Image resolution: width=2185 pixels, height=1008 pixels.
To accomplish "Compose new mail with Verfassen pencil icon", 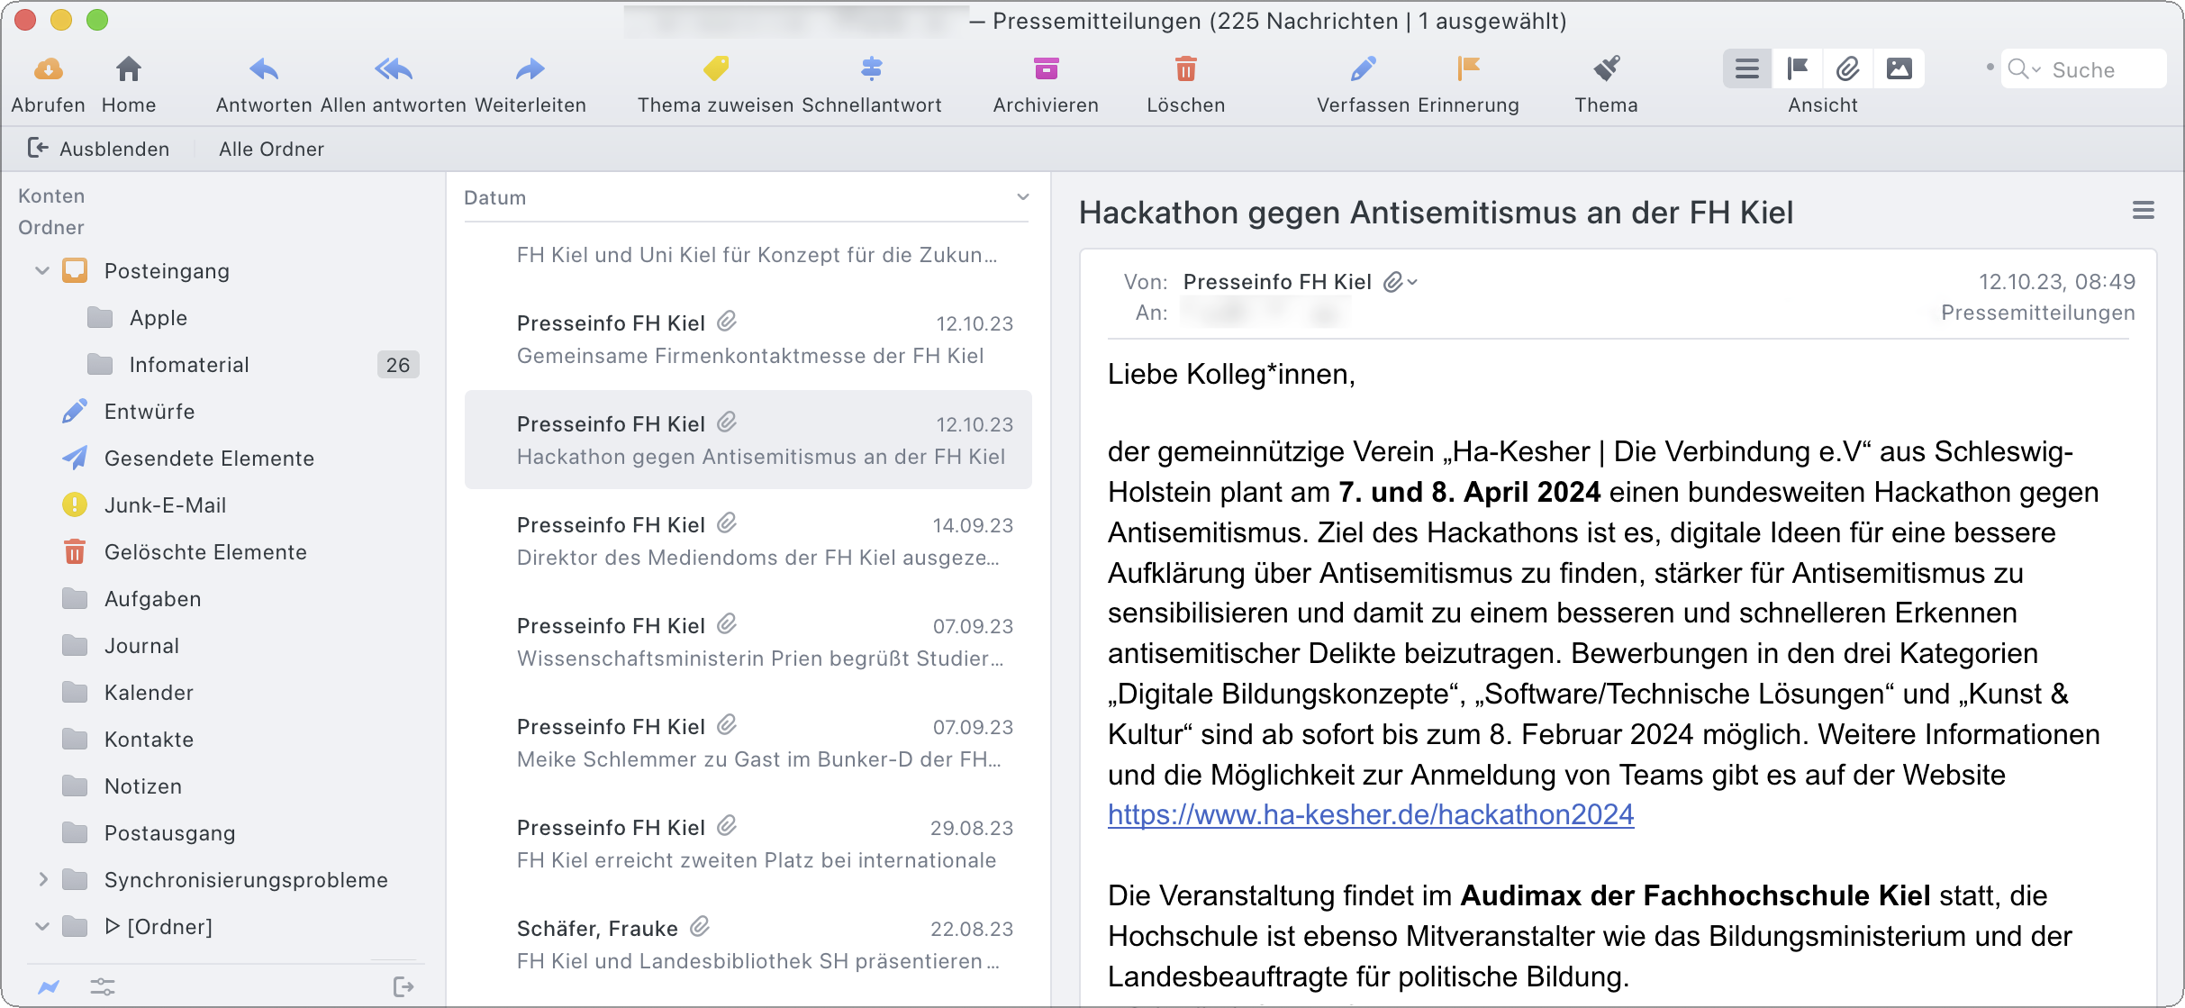I will point(1363,68).
